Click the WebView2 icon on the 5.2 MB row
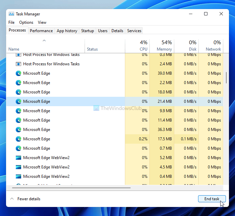235x216 pixels. (18, 158)
